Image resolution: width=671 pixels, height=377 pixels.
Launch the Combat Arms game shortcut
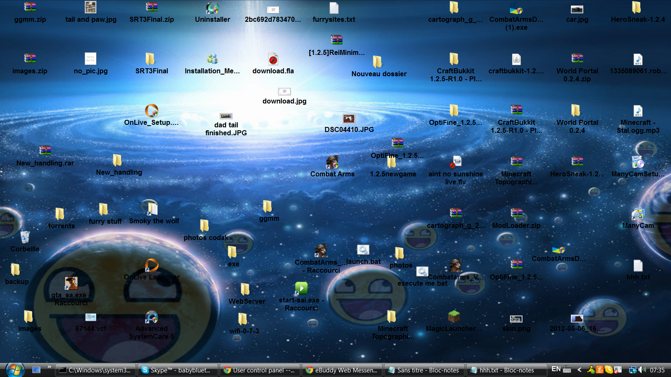click(332, 162)
